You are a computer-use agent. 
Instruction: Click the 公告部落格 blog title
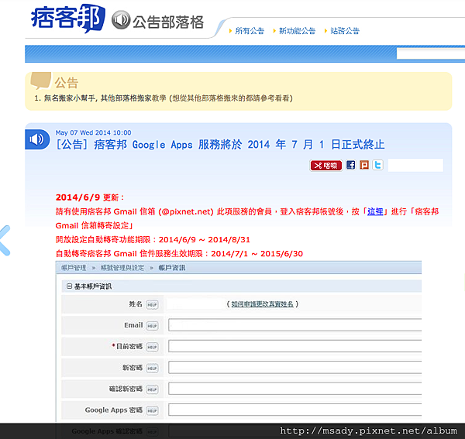(168, 22)
